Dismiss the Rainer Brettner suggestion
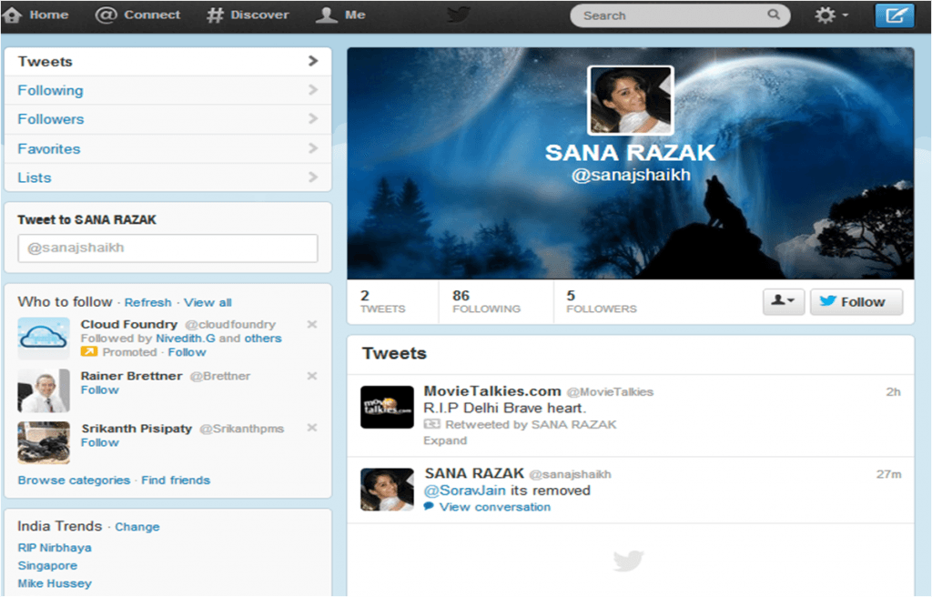 pyautogui.click(x=311, y=376)
